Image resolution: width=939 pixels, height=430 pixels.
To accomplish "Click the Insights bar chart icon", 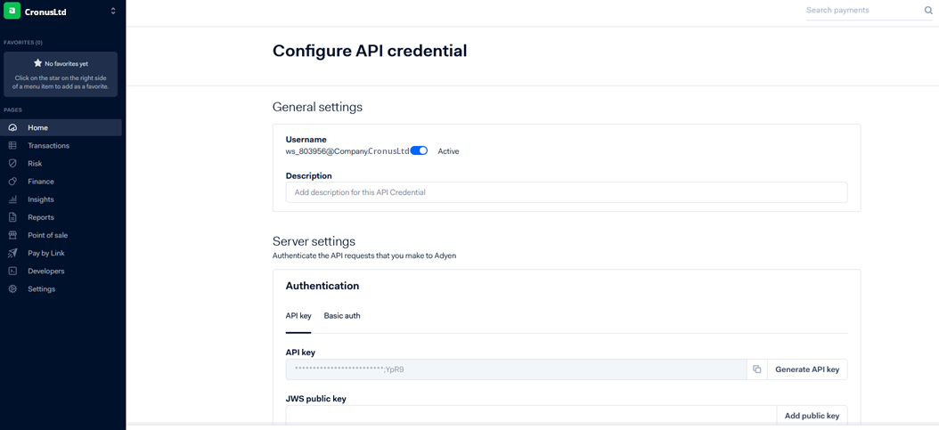I will pyautogui.click(x=12, y=199).
